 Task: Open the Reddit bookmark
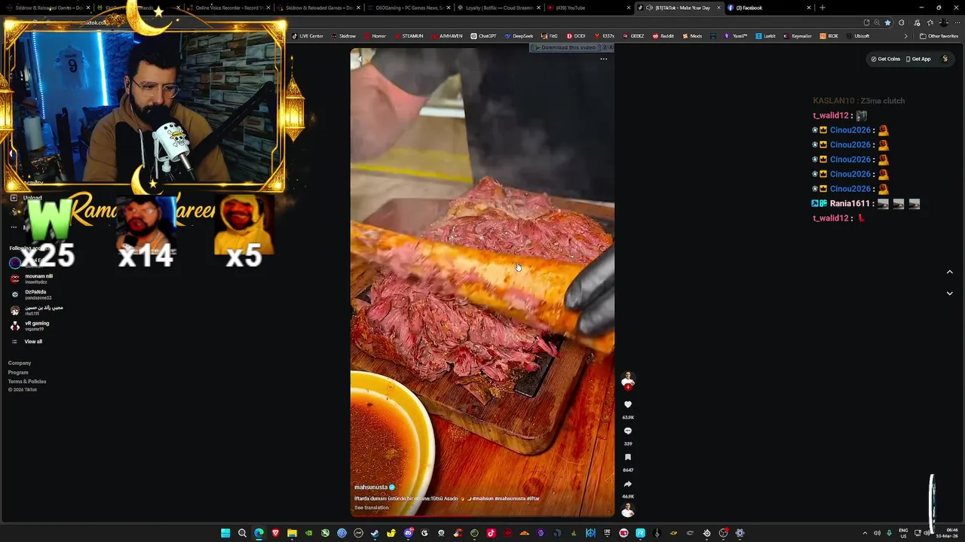[x=663, y=36]
